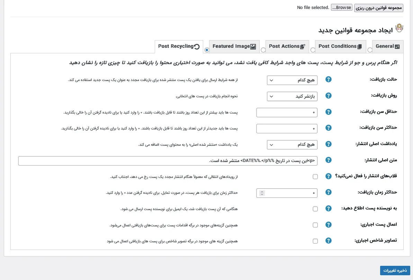Click description نحوه انجام بازیافت در پست های انتخابی
Viewport: 413px width, 280px height.
[x=206, y=96]
